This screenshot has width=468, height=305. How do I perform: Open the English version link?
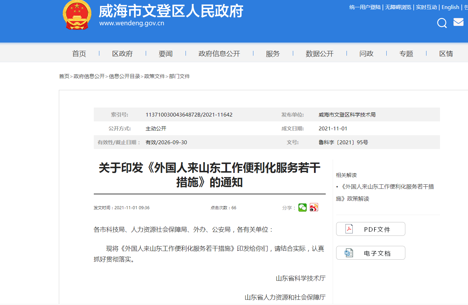point(450,7)
